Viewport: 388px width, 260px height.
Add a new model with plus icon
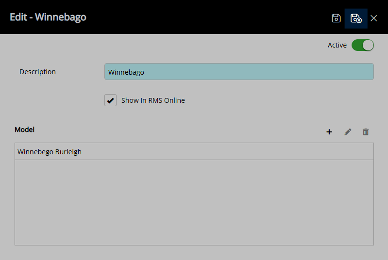329,132
